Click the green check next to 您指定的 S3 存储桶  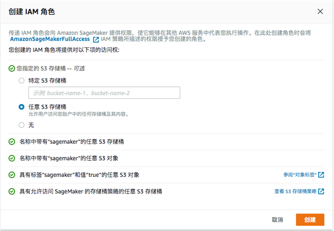[12, 68]
